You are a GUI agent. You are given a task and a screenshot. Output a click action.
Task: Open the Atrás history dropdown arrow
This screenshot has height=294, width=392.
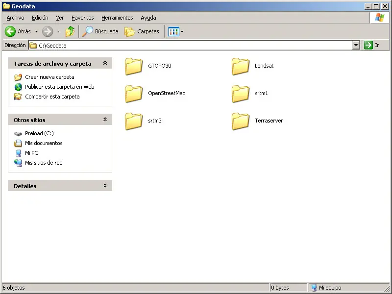click(36, 31)
